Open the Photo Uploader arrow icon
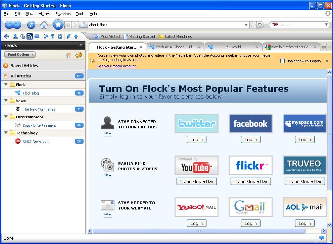This screenshot has width=333, height=244. point(76,37)
